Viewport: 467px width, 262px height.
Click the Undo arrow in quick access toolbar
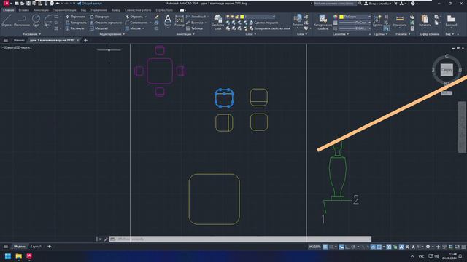[x=58, y=4]
